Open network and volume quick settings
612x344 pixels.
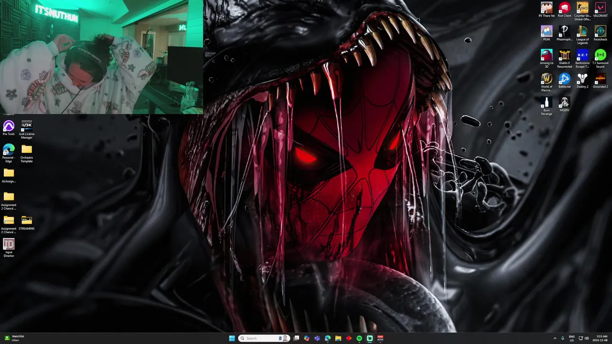pos(583,338)
